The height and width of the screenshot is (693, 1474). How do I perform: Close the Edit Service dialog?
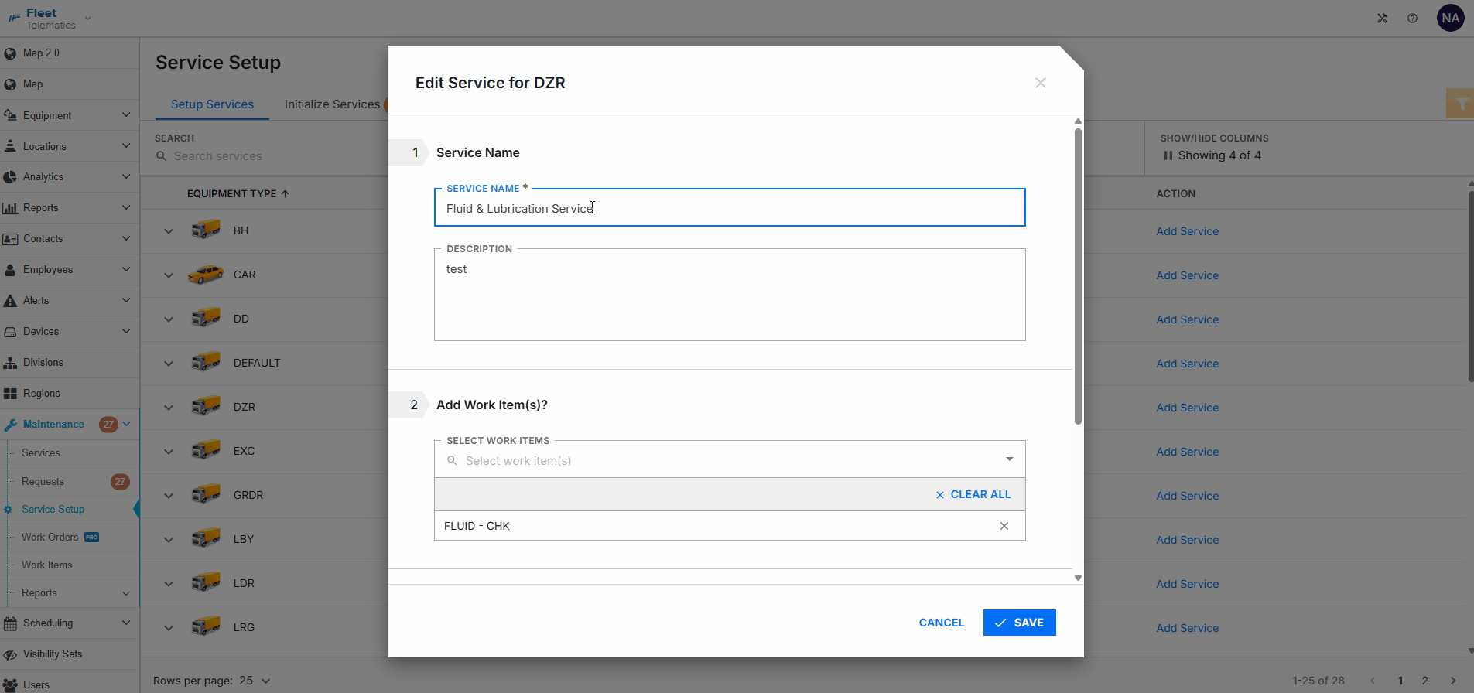coord(1041,83)
